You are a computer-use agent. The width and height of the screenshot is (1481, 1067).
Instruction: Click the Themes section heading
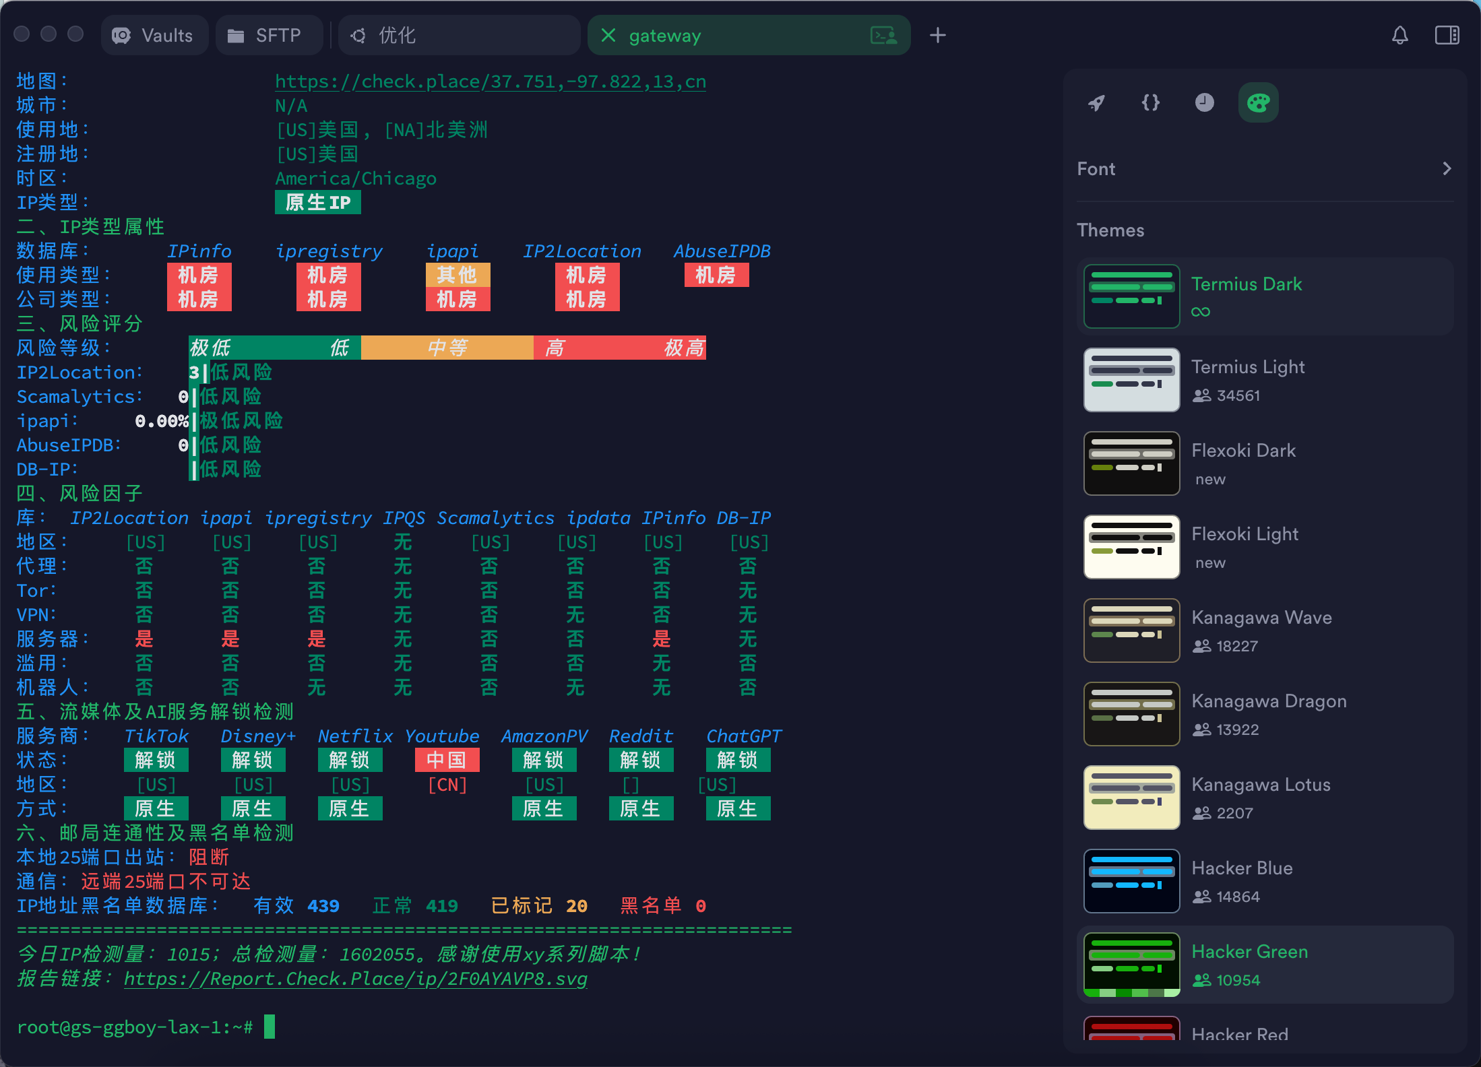coord(1110,230)
